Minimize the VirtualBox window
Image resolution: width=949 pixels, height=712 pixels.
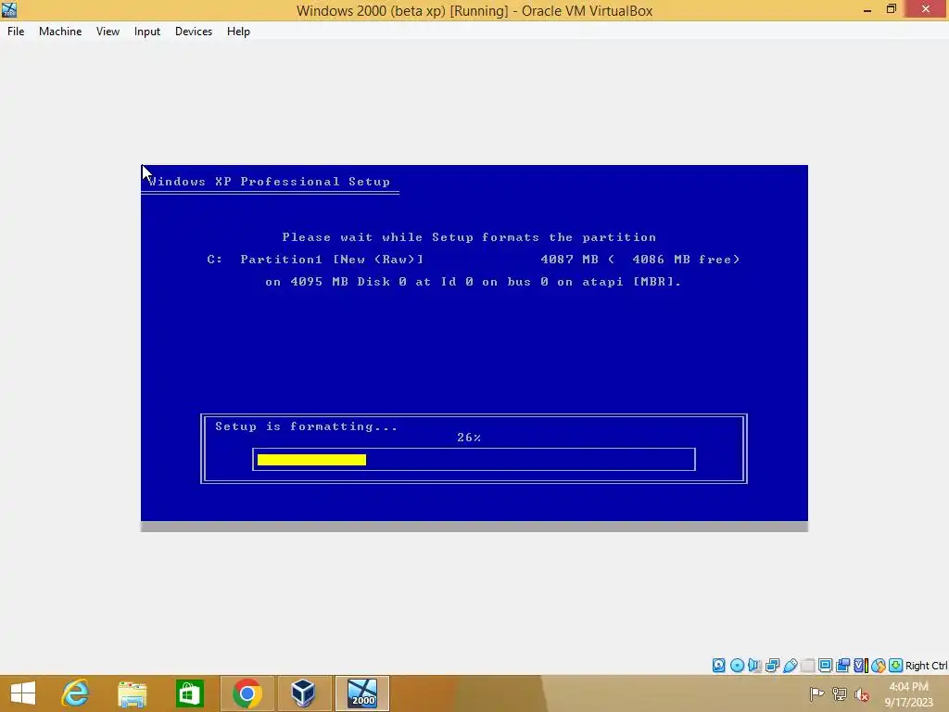[x=867, y=9]
